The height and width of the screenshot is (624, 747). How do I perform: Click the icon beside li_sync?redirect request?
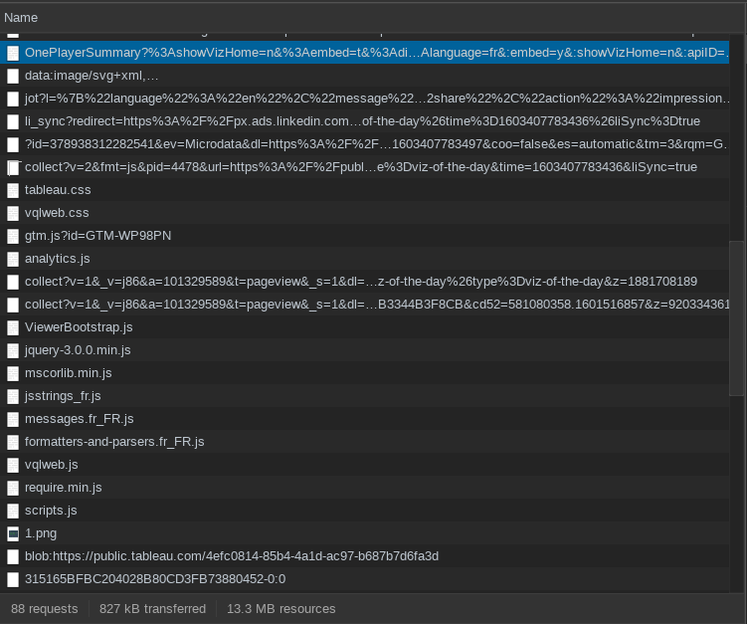(13, 121)
